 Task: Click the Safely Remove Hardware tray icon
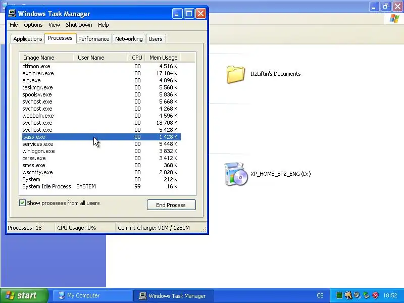(x=366, y=295)
